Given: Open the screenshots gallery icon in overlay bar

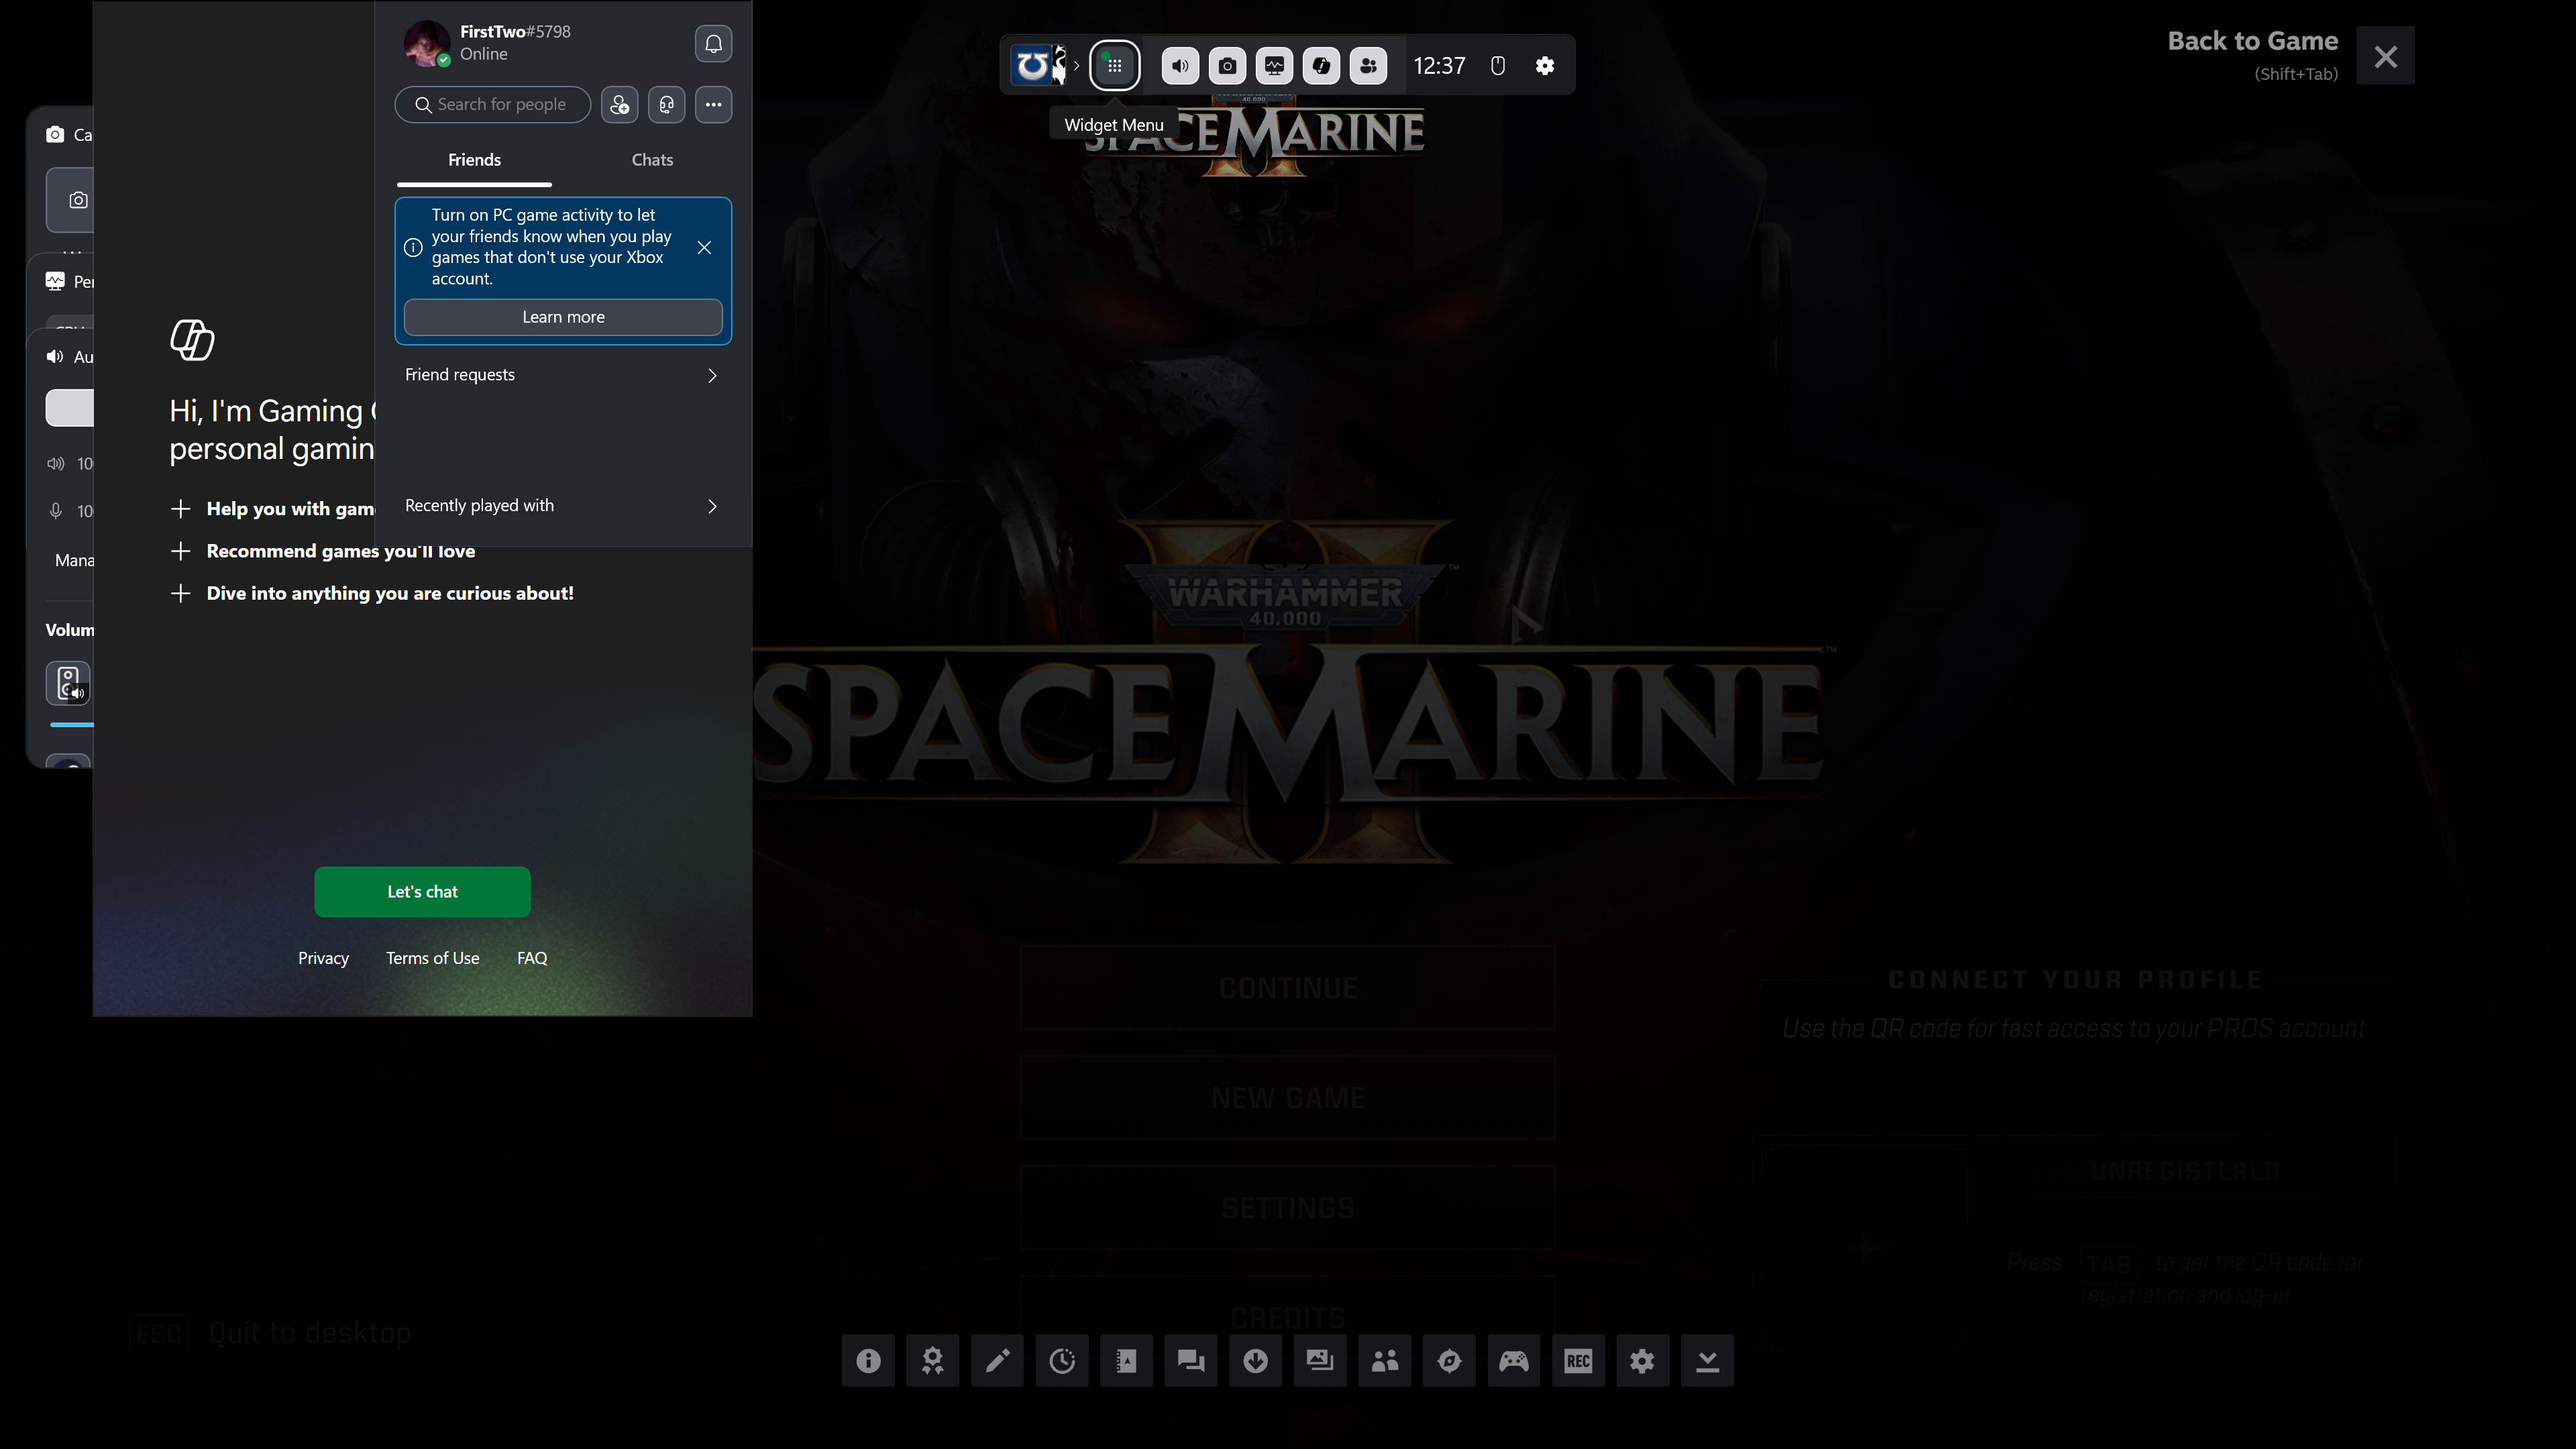Looking at the screenshot, I should (x=1320, y=1361).
